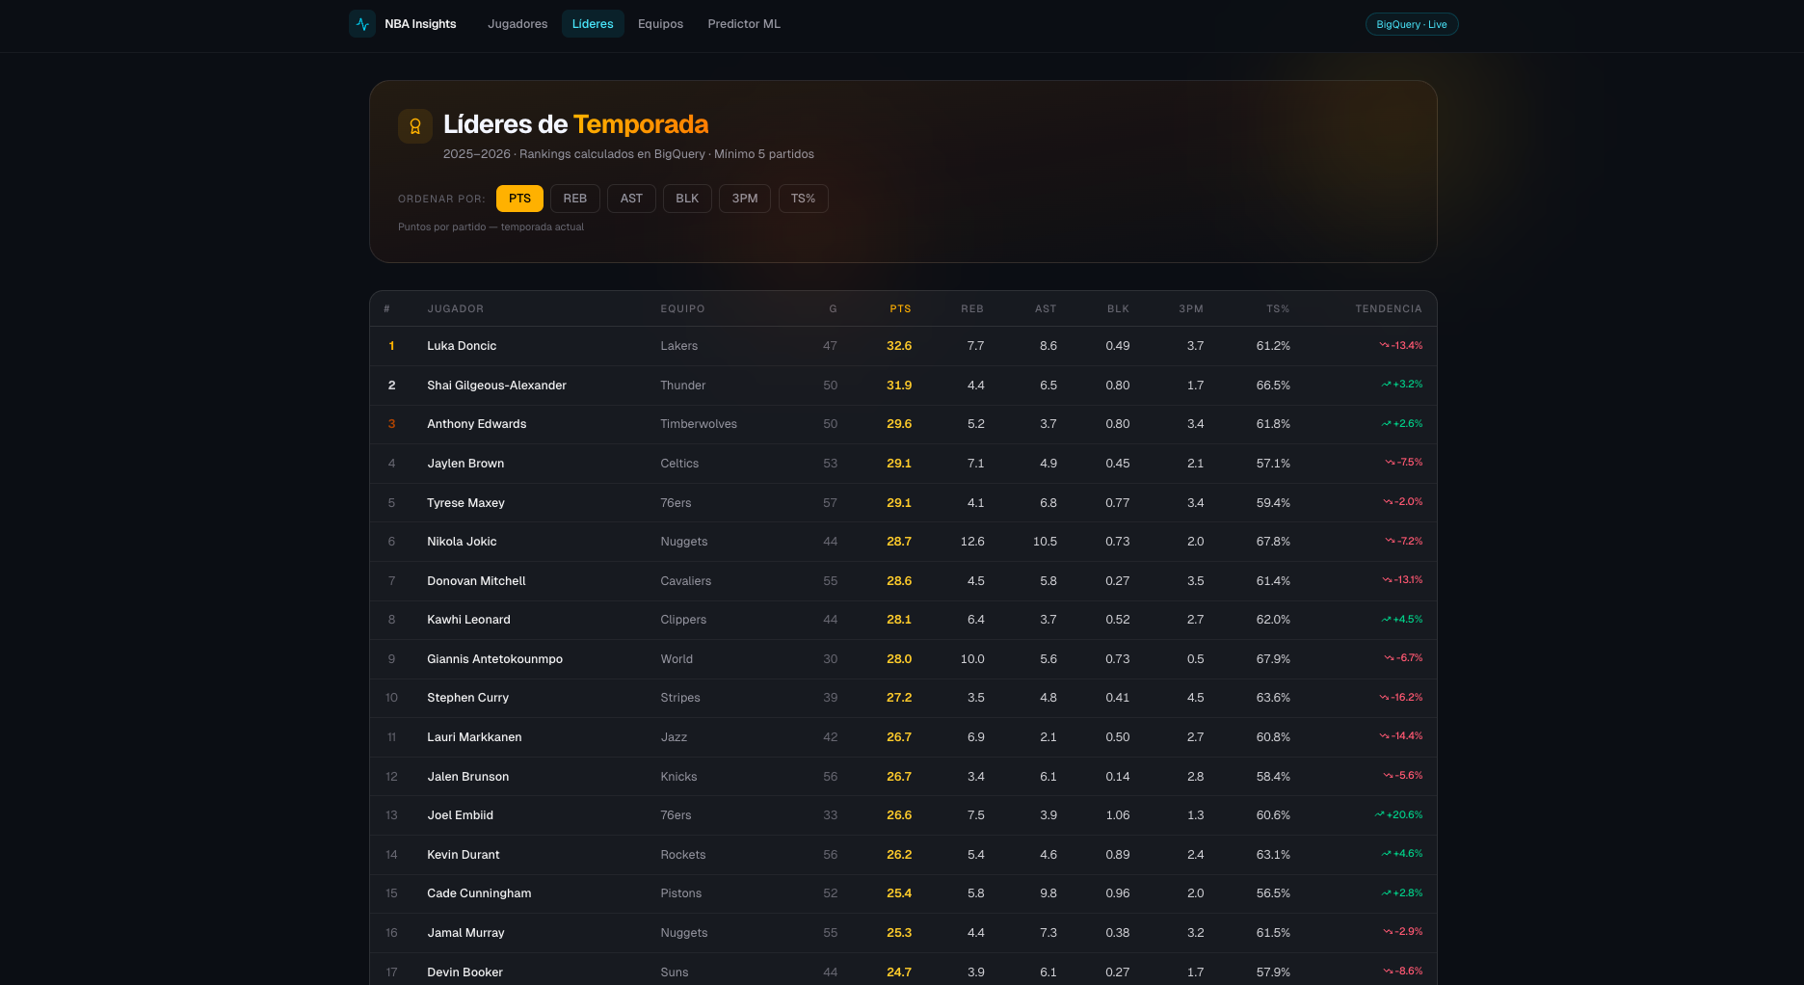Select the Donovan Mitchell player name
The width and height of the screenshot is (1804, 985).
tap(476, 581)
